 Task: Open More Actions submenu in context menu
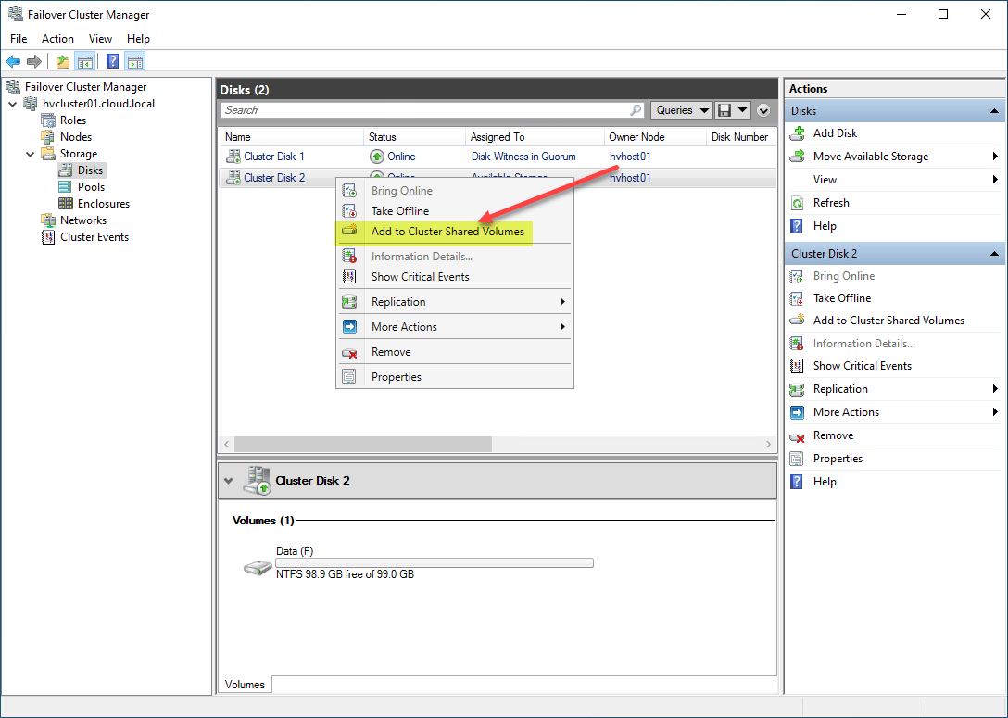(455, 326)
